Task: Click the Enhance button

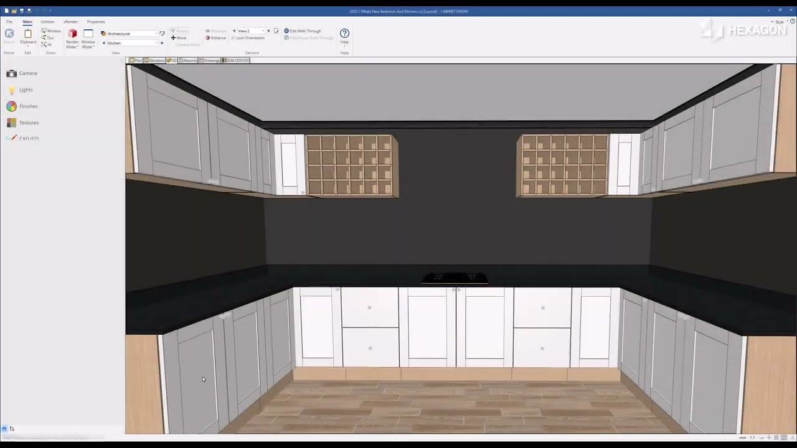Action: pos(216,38)
